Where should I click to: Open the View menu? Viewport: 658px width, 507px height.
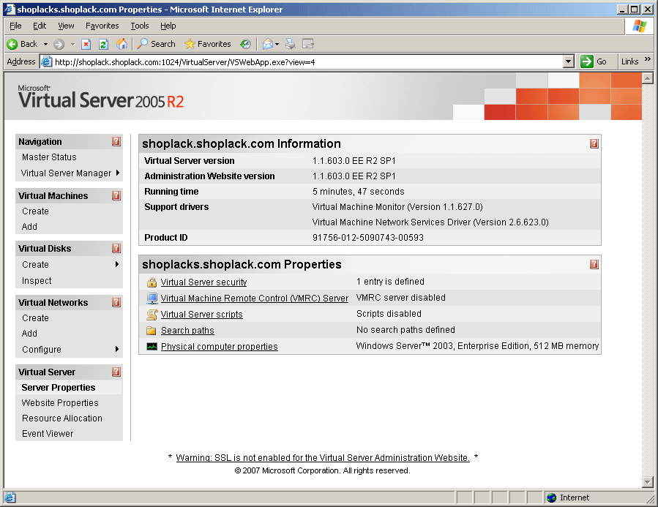[x=66, y=26]
